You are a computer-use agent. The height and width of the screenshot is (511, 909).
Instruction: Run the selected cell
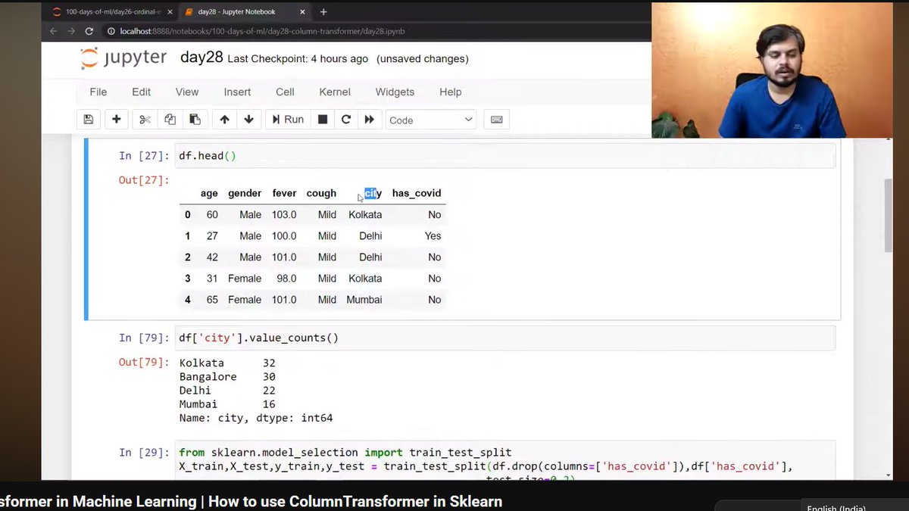pos(288,120)
